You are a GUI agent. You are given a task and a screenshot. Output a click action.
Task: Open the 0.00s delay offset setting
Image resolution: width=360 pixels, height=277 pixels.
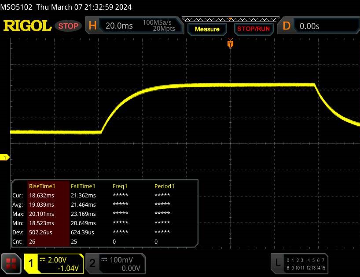point(325,26)
